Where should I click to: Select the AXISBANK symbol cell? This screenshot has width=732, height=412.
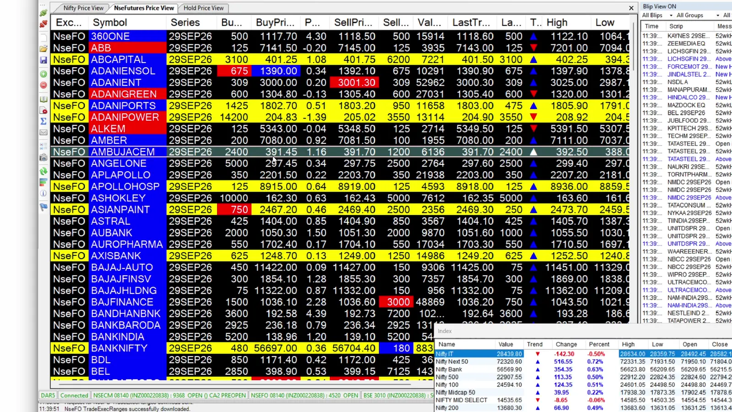coord(128,256)
